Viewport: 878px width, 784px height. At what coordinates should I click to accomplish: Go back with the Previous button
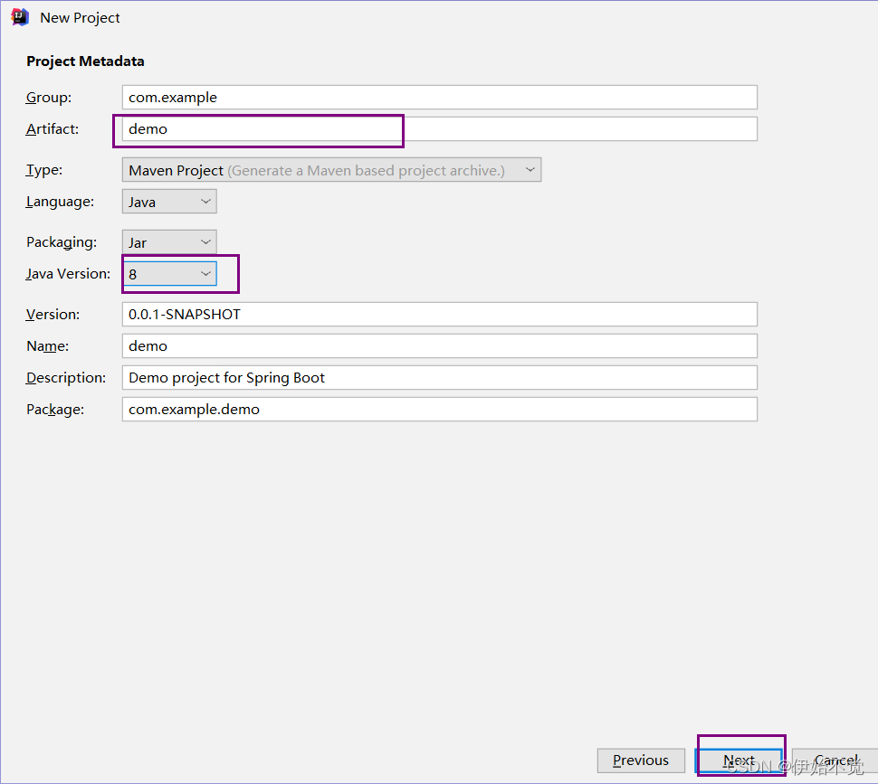tap(641, 760)
